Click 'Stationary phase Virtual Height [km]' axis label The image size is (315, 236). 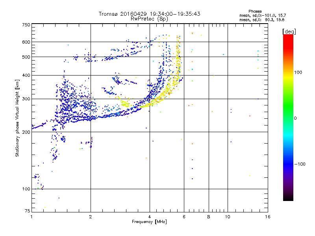click(17, 118)
